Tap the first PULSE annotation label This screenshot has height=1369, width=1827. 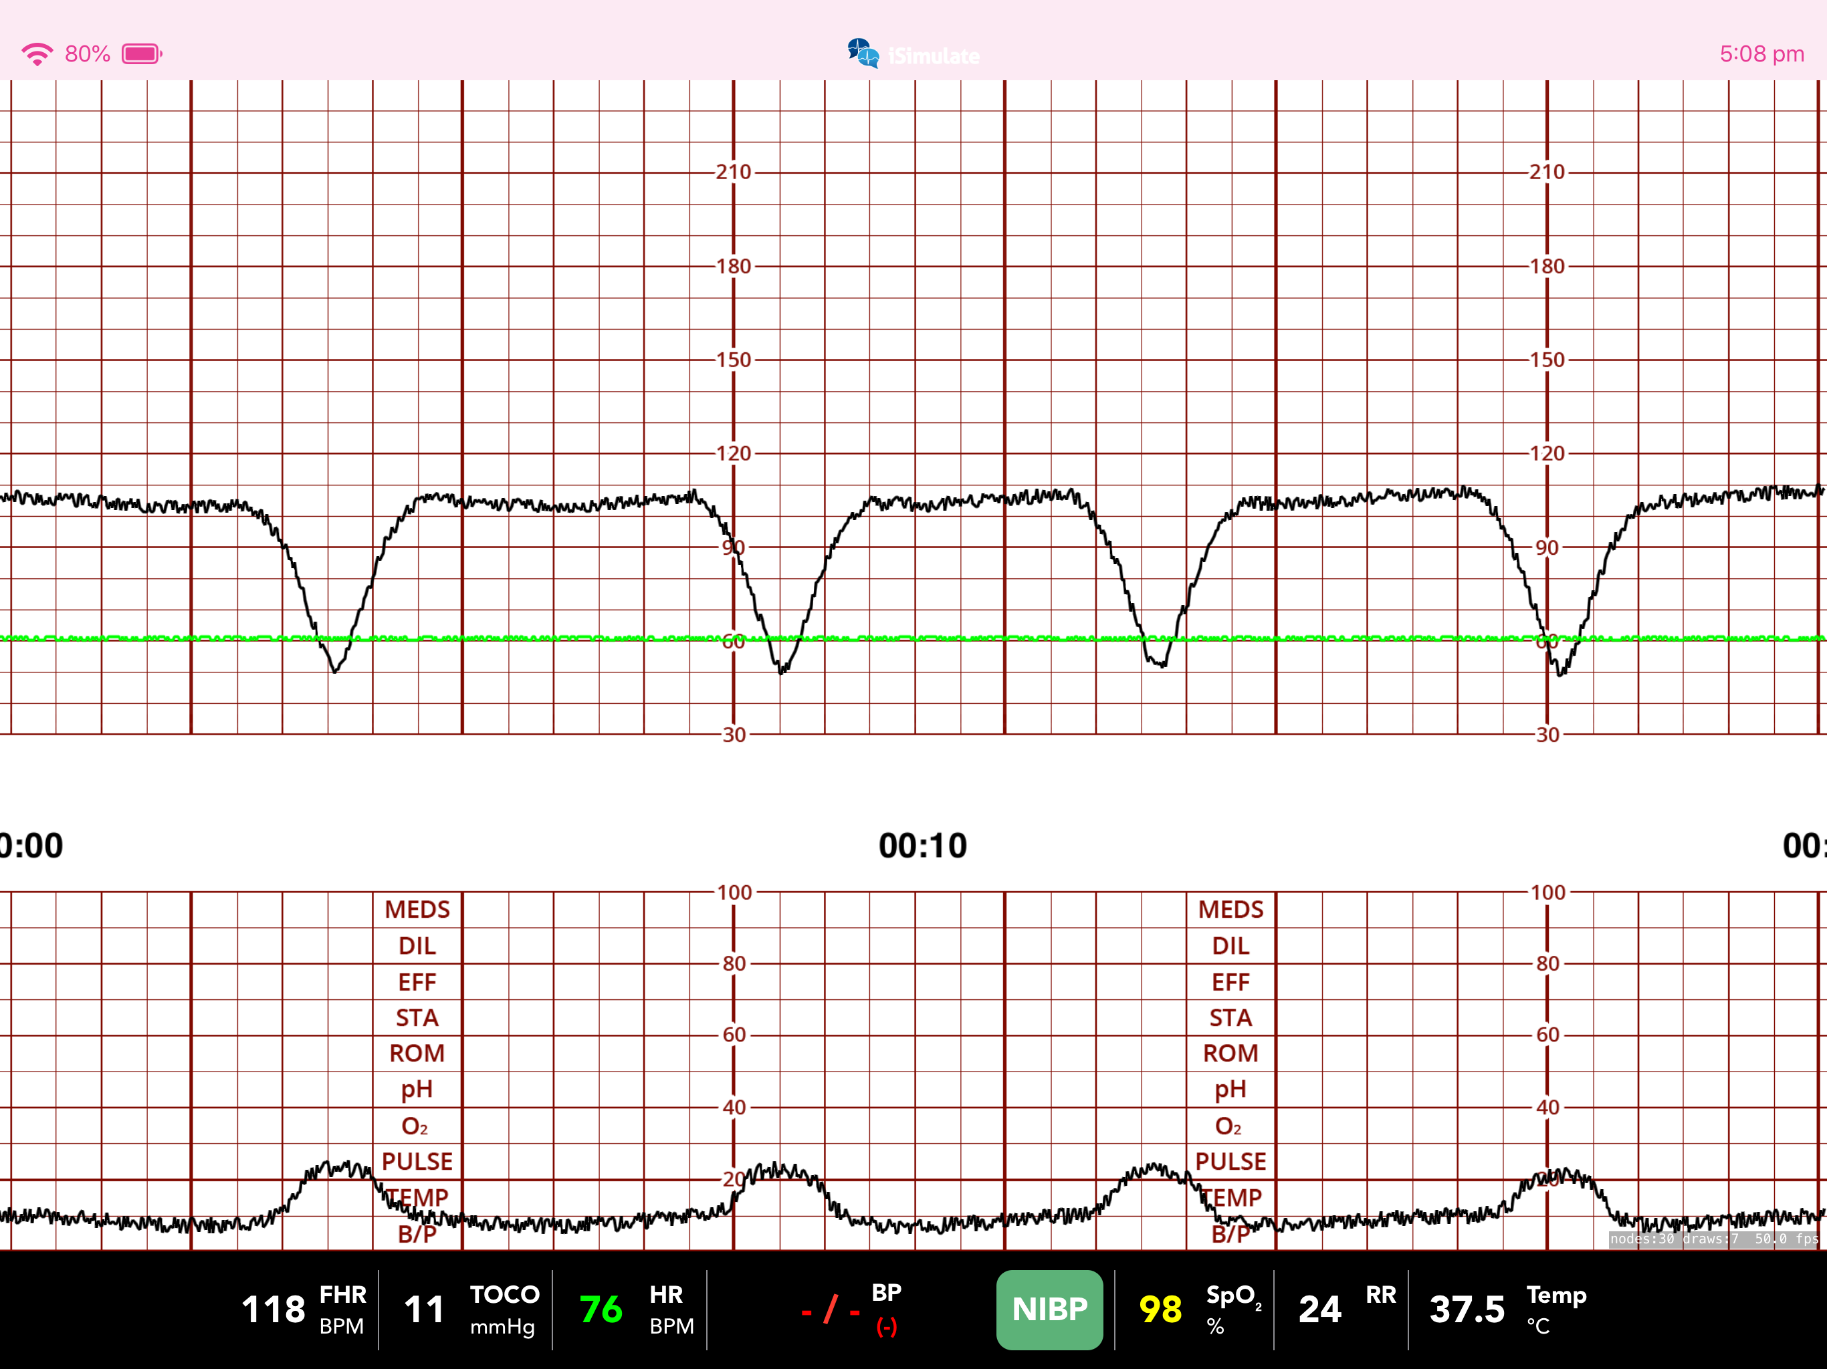tap(417, 1162)
